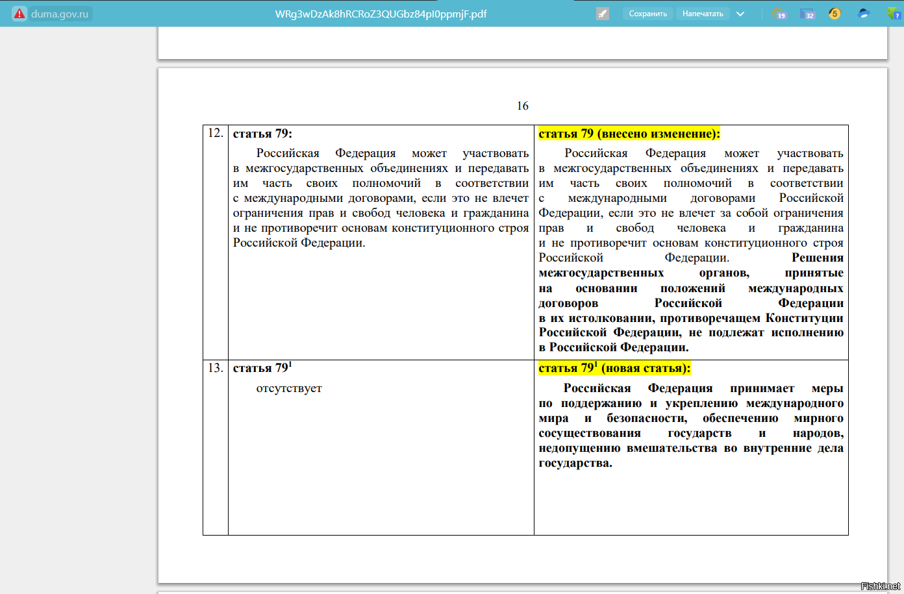The width and height of the screenshot is (904, 594).
Task: Click the yellow badge icon numbered 5
Action: (835, 14)
